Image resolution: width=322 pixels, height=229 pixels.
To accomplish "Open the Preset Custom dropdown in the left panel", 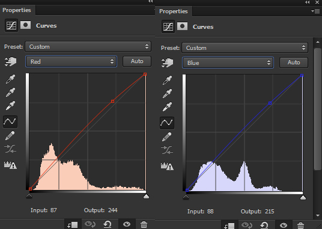I will [x=88, y=46].
